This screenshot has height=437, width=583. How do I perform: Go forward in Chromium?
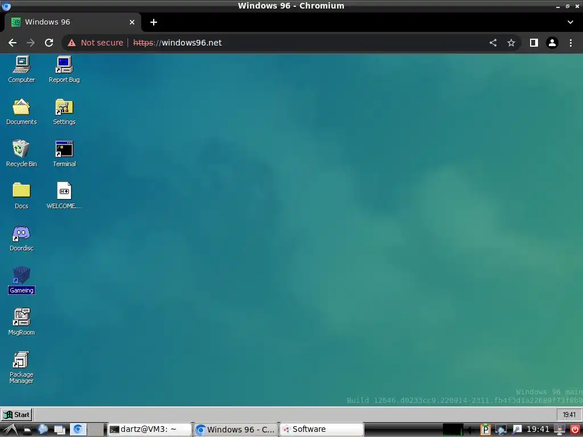pos(31,43)
